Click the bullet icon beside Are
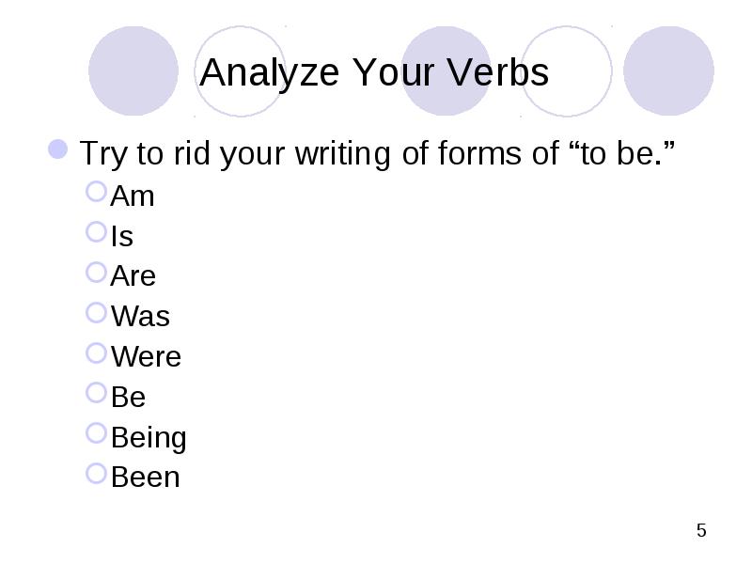This screenshot has height=564, width=752. point(96,273)
